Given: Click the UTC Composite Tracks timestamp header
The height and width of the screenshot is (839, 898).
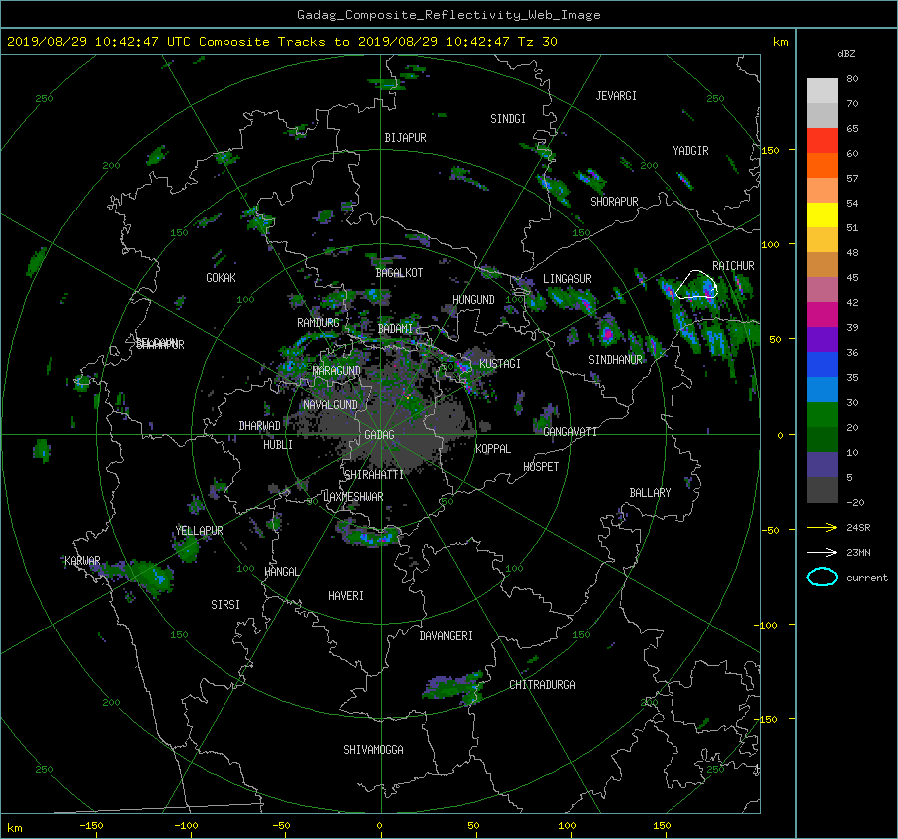Looking at the screenshot, I should coord(281,42).
